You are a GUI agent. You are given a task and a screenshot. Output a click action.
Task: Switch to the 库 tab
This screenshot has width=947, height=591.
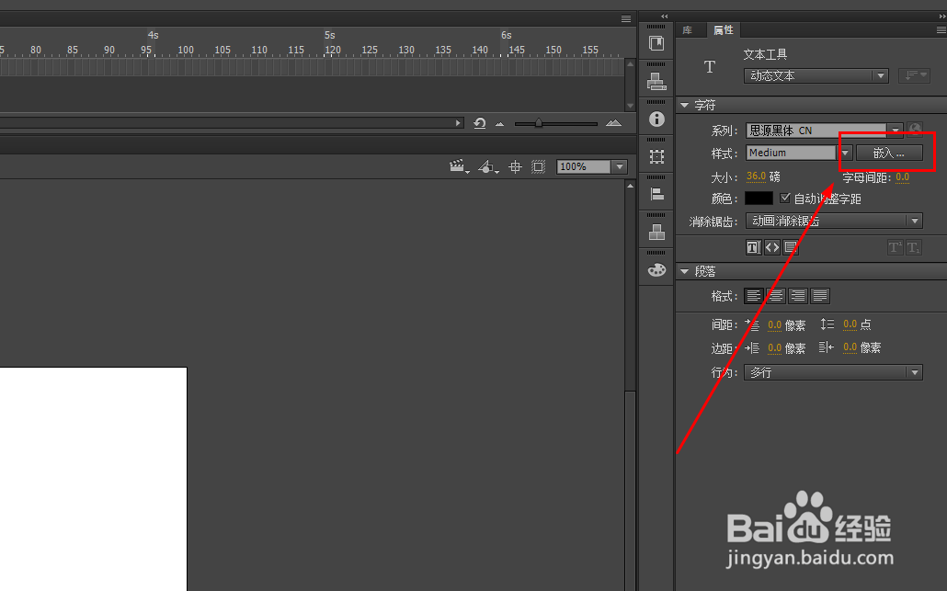(688, 30)
